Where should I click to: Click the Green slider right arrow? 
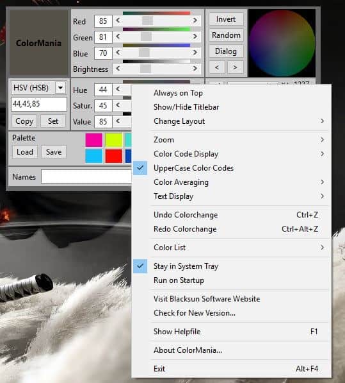(x=195, y=37)
